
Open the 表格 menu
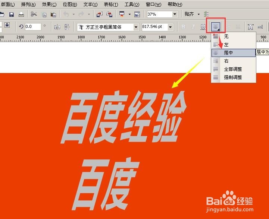tap(111, 4)
